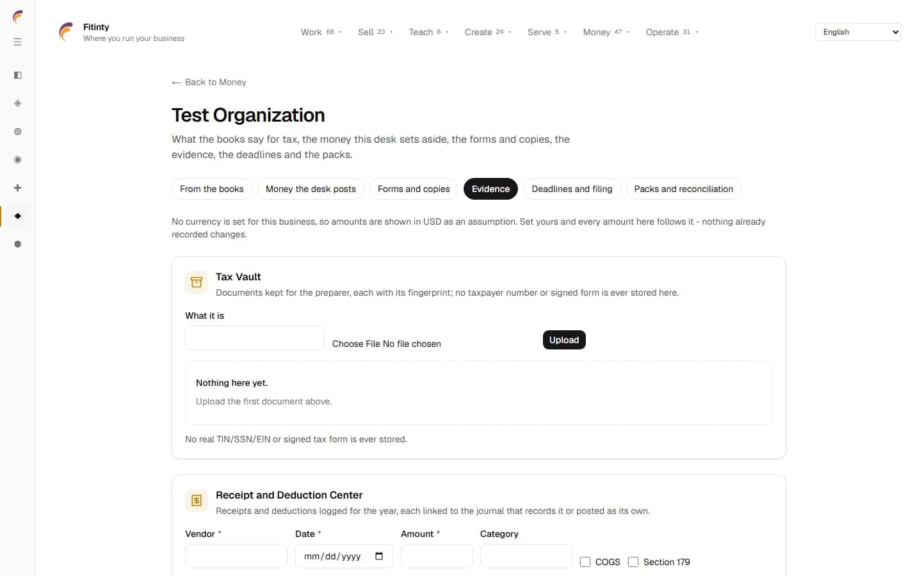Open the calendar picker in Date field

(379, 556)
